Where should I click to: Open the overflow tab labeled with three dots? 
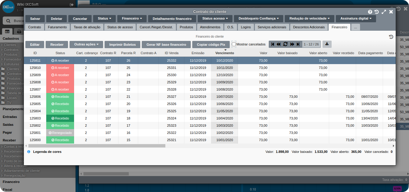[x=355, y=27]
